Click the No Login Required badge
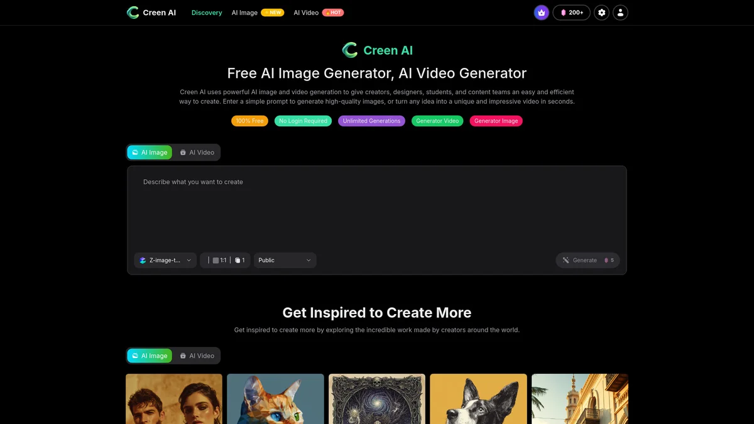Viewport: 754px width, 424px height. pyautogui.click(x=303, y=121)
